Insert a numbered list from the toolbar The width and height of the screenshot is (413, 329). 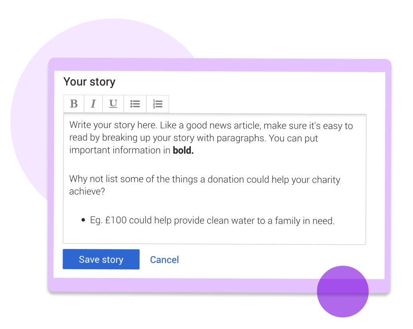pos(157,104)
